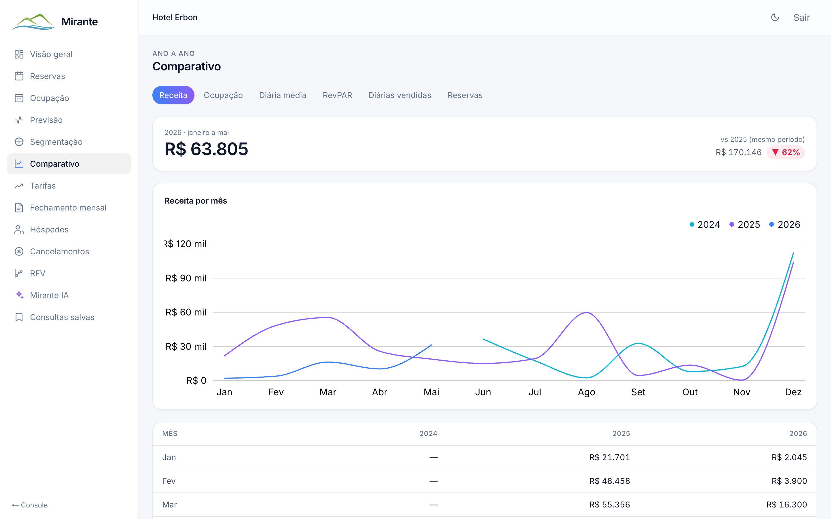Open Consultas salvas page
The image size is (831, 519).
coord(69,317)
